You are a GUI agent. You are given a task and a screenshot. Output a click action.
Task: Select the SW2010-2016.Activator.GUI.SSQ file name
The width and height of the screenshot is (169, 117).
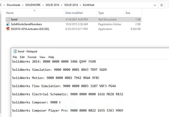[30, 29]
